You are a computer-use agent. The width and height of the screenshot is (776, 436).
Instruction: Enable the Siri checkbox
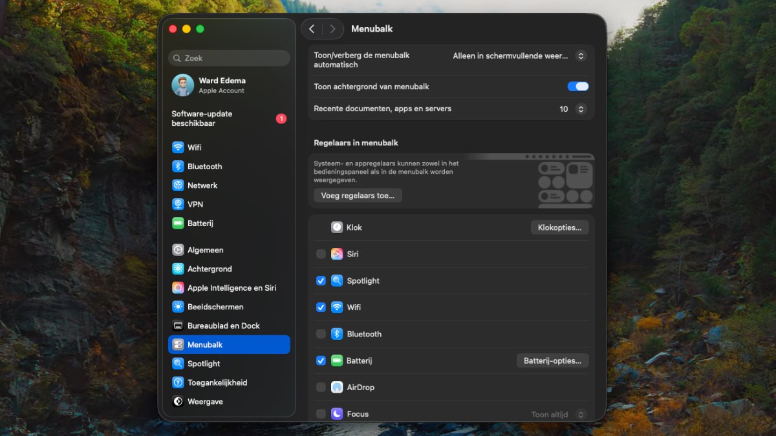[x=321, y=254]
